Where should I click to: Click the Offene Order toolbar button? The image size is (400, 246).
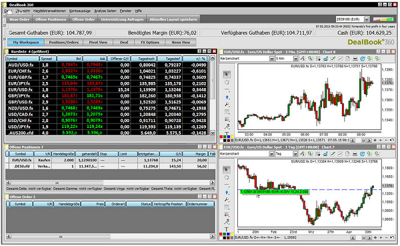83,19
